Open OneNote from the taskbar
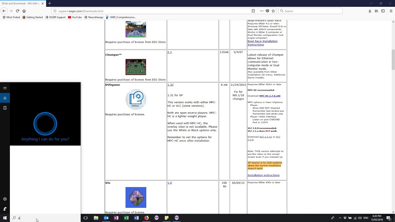Viewport: 395px width, 222px height. click(x=116, y=218)
